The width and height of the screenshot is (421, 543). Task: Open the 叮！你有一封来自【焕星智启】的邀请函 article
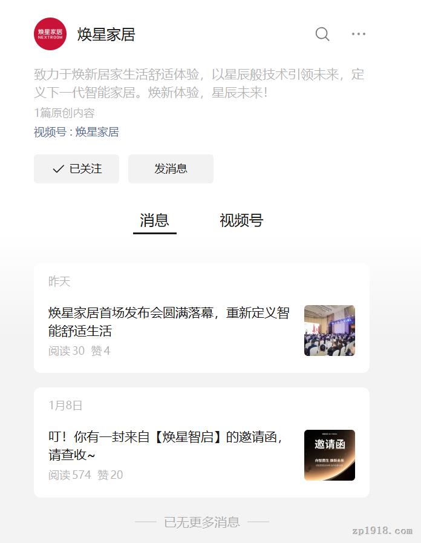click(x=165, y=446)
